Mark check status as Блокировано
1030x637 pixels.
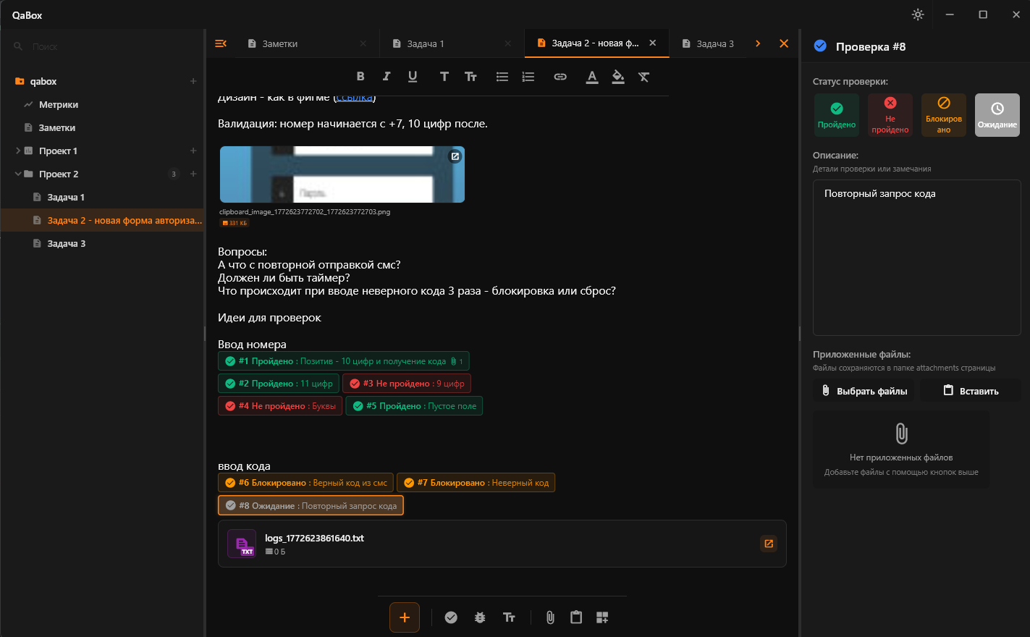(x=944, y=115)
